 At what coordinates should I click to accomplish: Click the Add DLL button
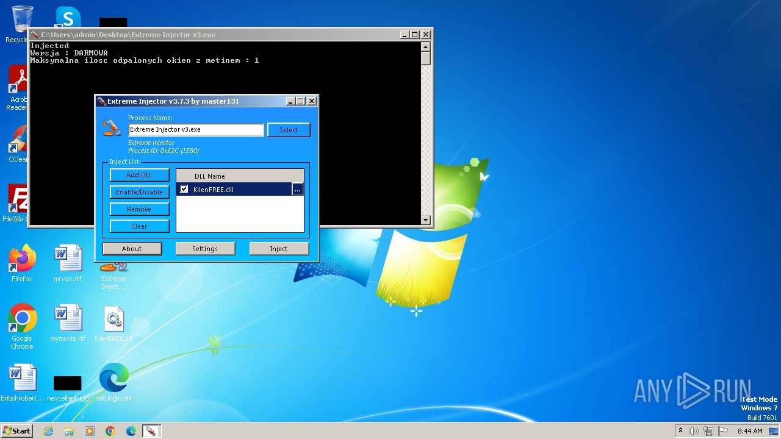[x=139, y=175]
